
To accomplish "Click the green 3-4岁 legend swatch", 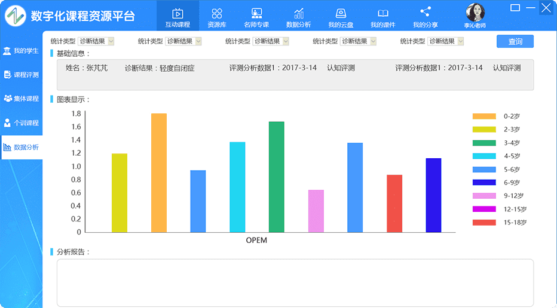I will pyautogui.click(x=484, y=143).
